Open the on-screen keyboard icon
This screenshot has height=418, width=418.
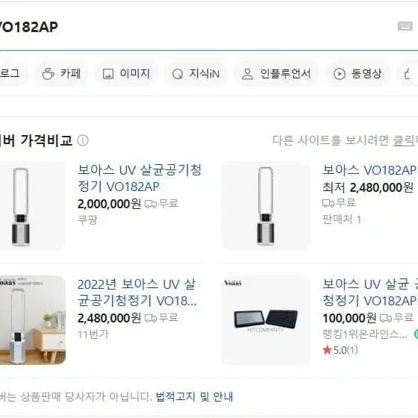click(x=405, y=26)
